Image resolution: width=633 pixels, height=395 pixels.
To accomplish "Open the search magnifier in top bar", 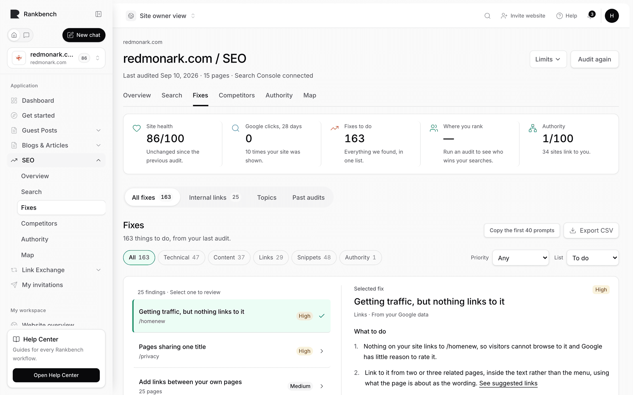I will (x=487, y=16).
